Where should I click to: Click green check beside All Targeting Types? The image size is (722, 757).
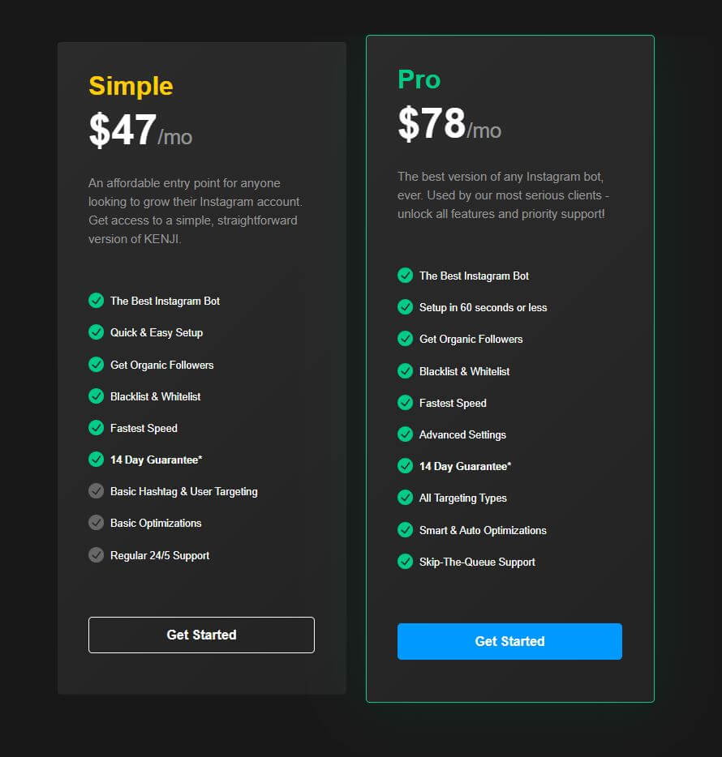coord(405,498)
